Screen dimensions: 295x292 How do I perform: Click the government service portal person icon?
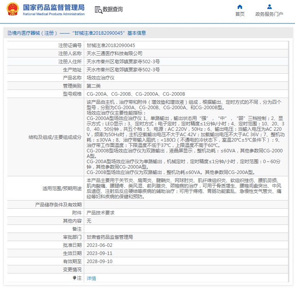[270, 7]
